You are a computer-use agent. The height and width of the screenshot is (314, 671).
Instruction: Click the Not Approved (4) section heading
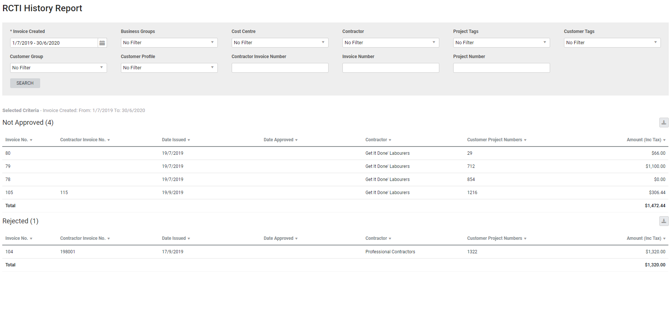click(28, 123)
